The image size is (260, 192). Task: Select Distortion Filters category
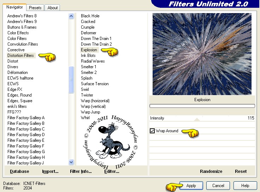click(x=21, y=56)
